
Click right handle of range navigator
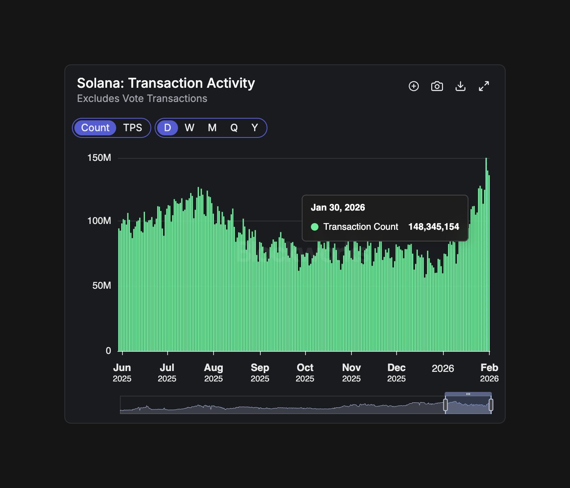click(491, 404)
